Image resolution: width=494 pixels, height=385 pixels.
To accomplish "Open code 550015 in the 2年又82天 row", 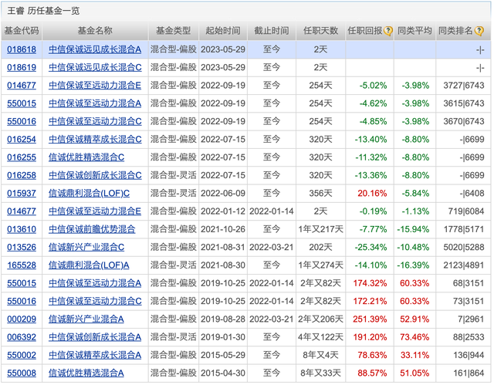I will pyautogui.click(x=22, y=283).
